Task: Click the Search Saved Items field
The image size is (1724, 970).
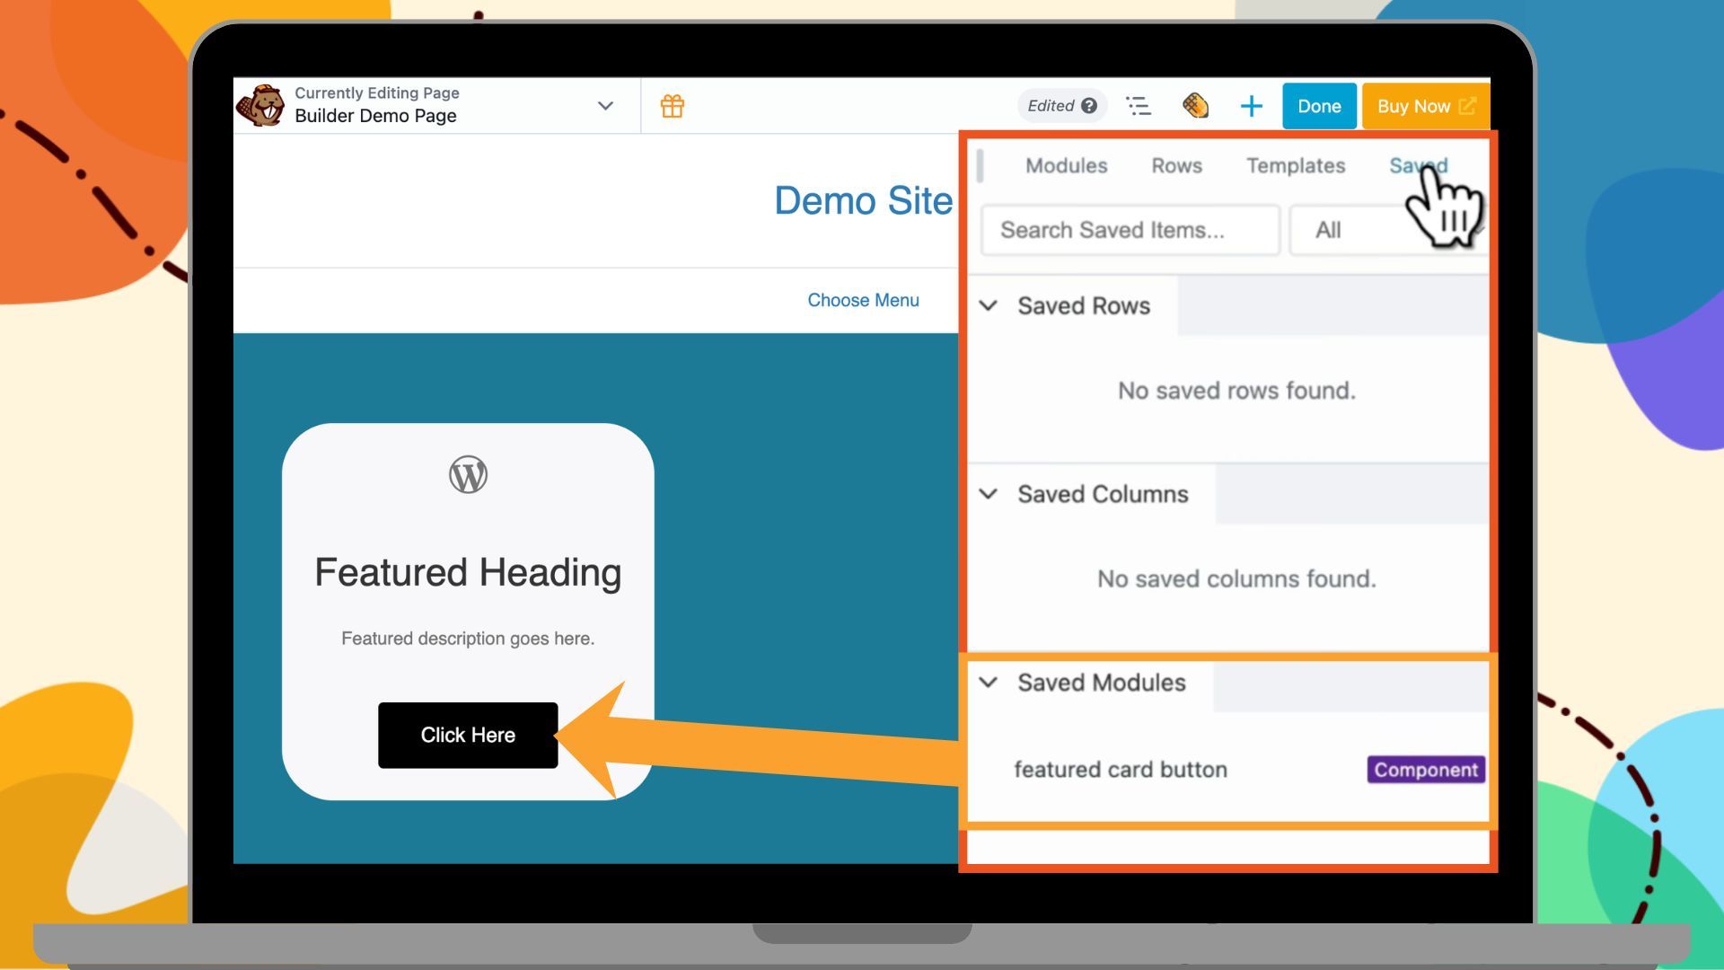Action: tap(1130, 230)
